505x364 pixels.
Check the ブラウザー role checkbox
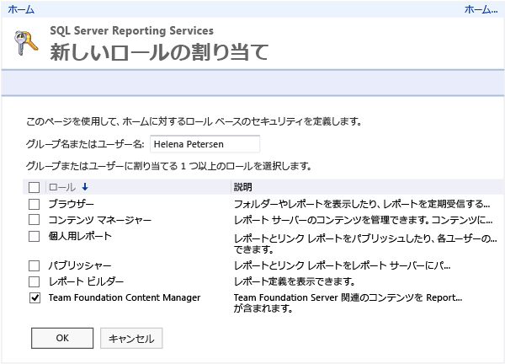(35, 204)
